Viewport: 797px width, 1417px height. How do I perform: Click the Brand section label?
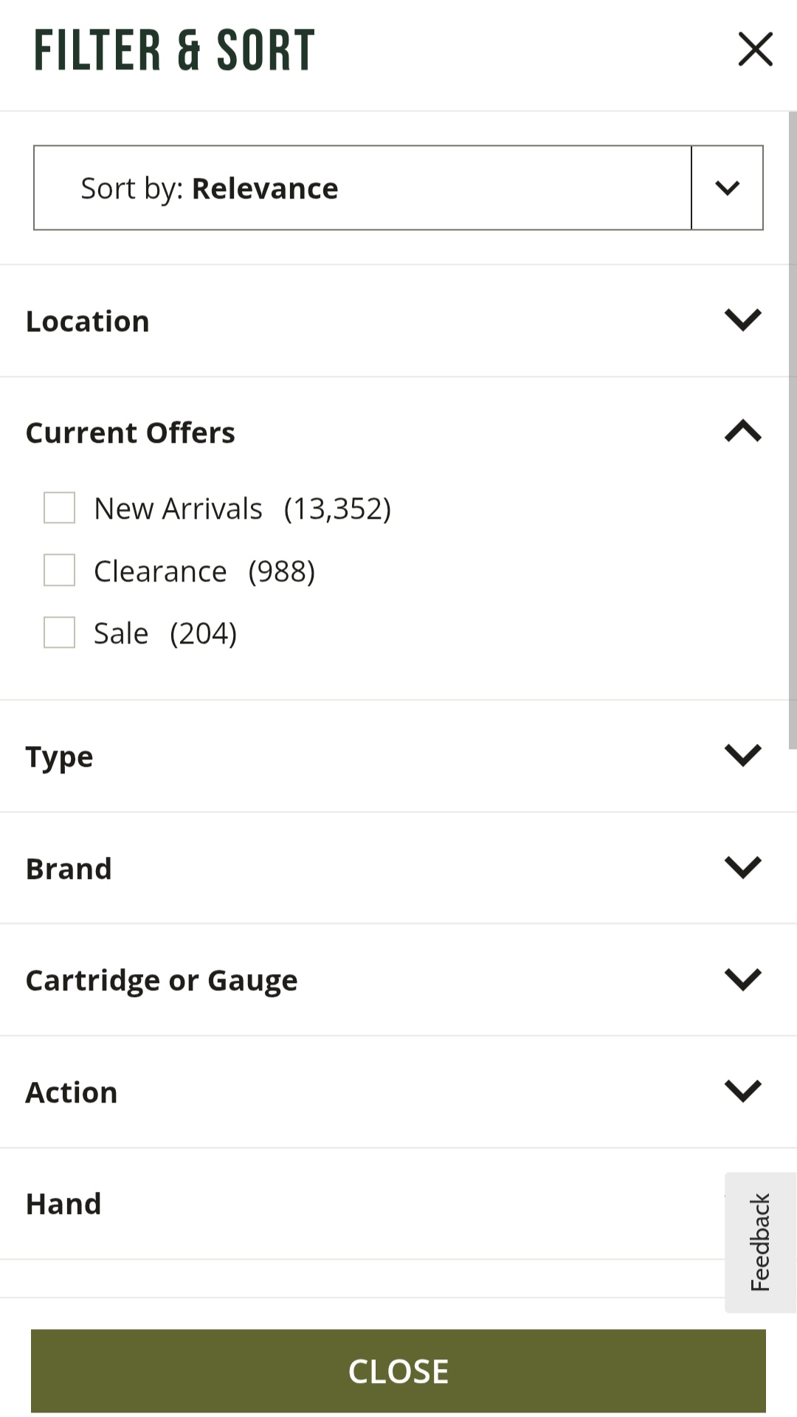(x=69, y=869)
